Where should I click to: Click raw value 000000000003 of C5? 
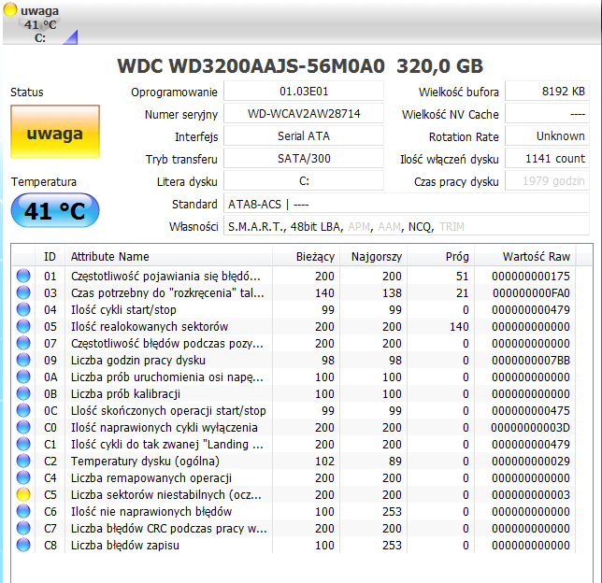tap(531, 495)
